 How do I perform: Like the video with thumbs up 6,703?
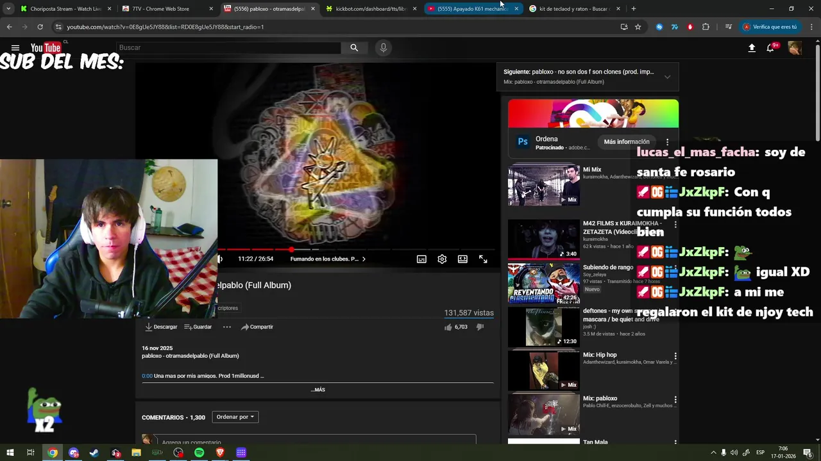455,327
